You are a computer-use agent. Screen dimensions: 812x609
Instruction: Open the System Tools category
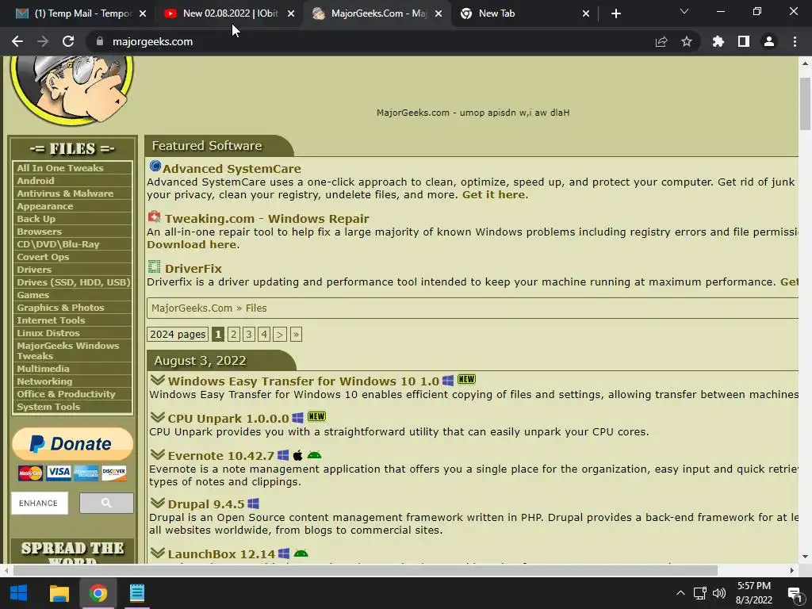[x=48, y=407]
